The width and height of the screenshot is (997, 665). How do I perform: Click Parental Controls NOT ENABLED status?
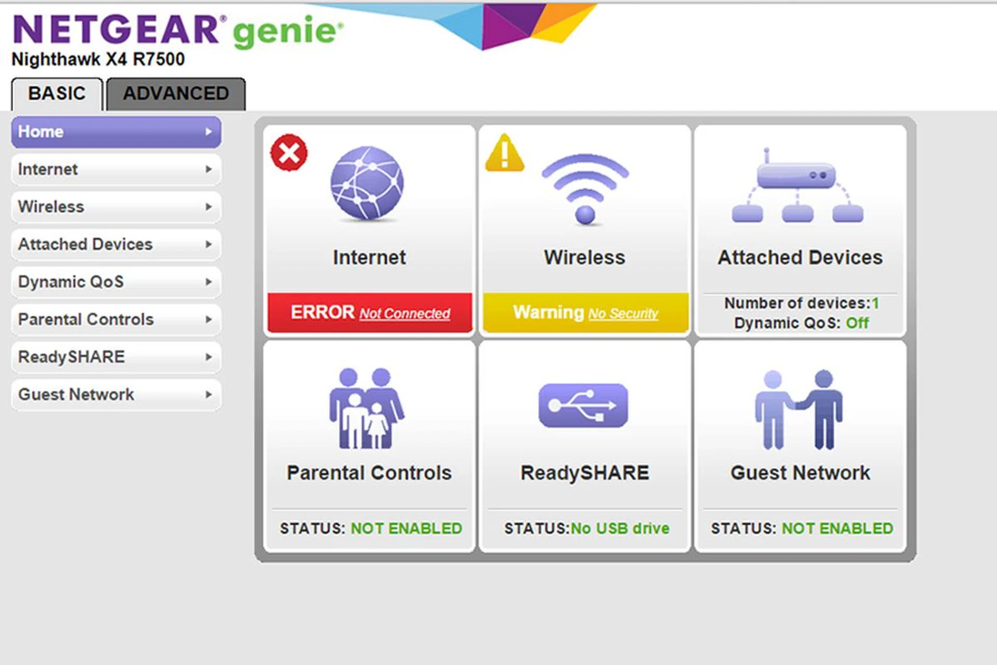point(406,528)
